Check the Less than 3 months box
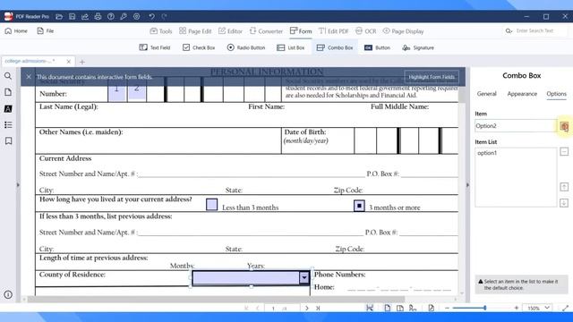The width and height of the screenshot is (573, 322). coord(211,205)
